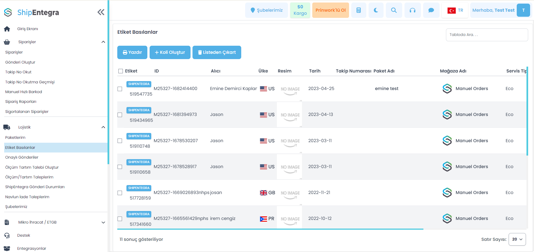This screenshot has width=534, height=252.
Task: Expand the Mikro İhracat / ETGB section
Action: (x=103, y=222)
